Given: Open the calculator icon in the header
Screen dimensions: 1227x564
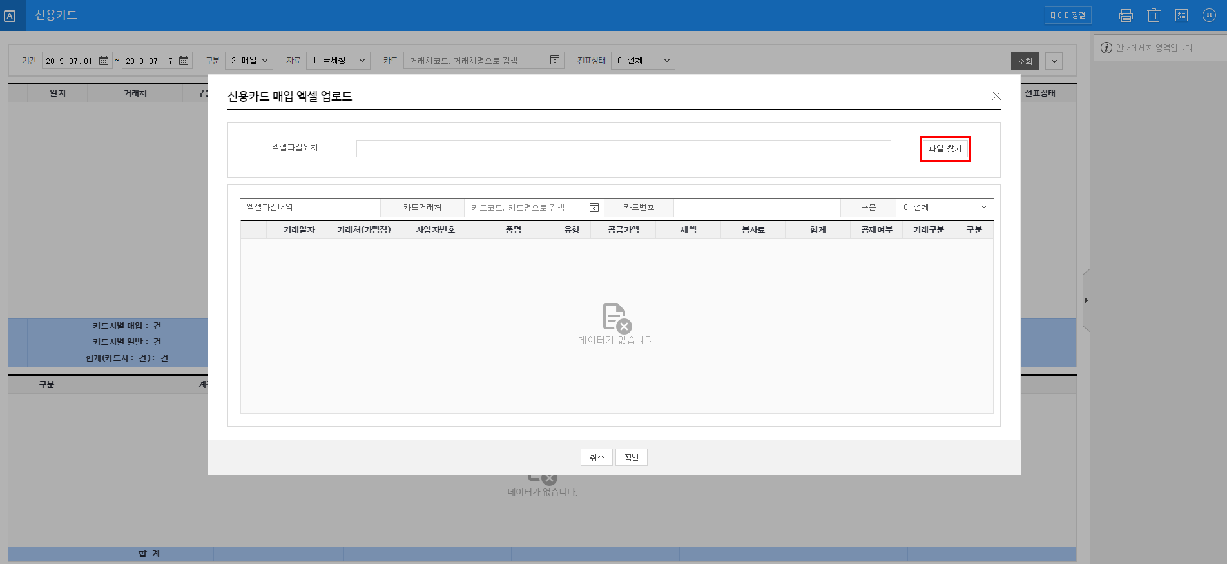Looking at the screenshot, I should coord(1181,15).
